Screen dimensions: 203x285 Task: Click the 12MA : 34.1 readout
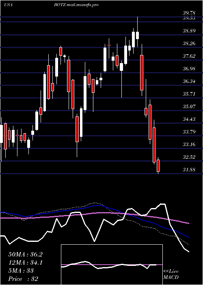click(25, 263)
